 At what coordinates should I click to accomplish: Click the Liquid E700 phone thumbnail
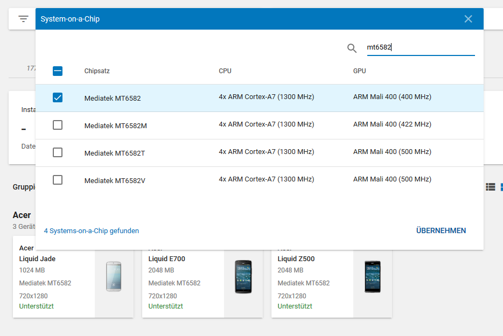pyautogui.click(x=243, y=277)
